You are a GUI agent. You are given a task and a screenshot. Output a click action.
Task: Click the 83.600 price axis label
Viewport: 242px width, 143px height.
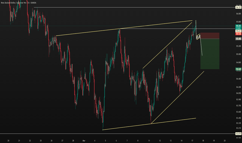pyautogui.click(x=238, y=112)
